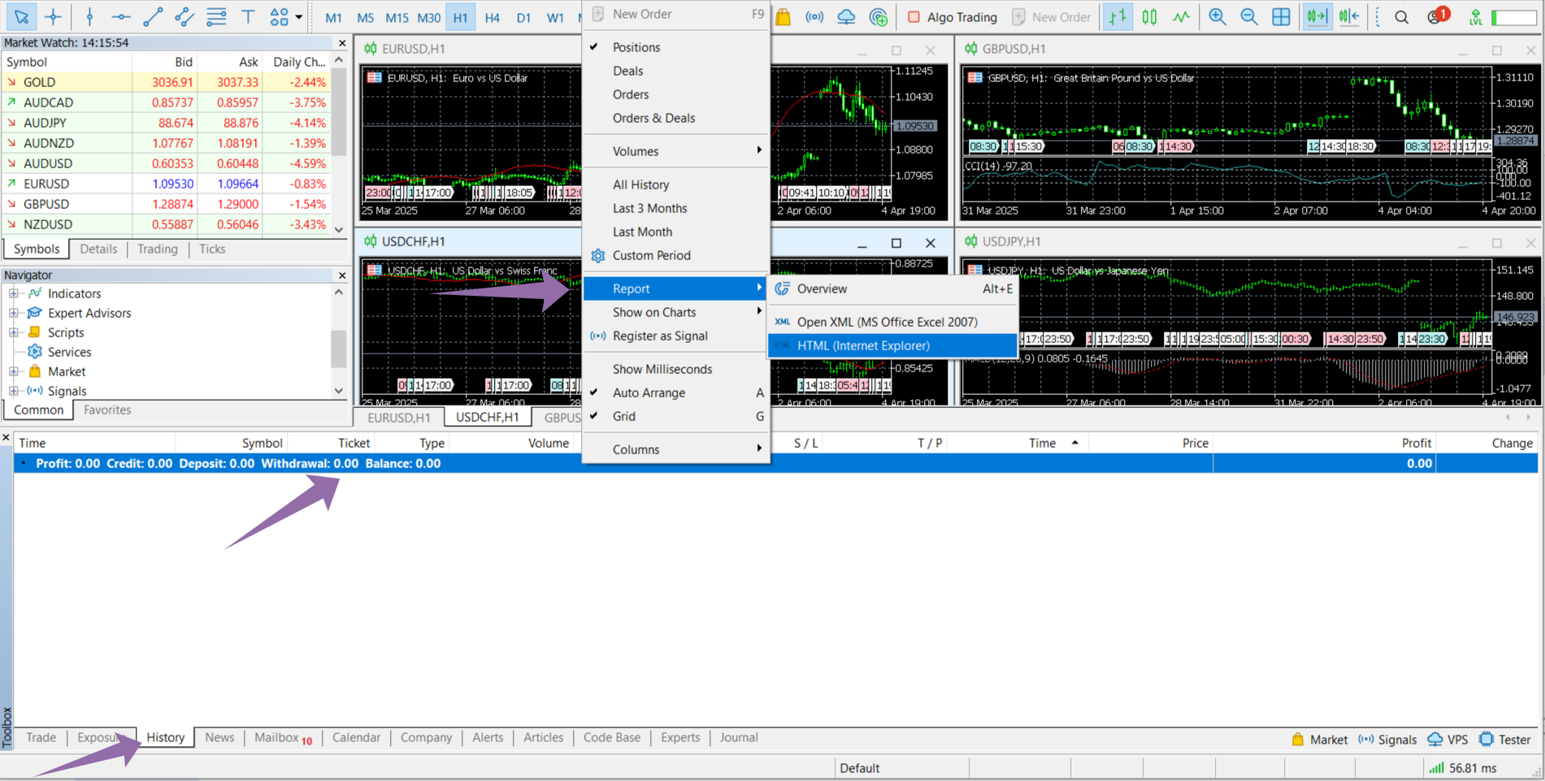Choose HTML (Internet Explorer) report
The image size is (1545, 781).
892,345
